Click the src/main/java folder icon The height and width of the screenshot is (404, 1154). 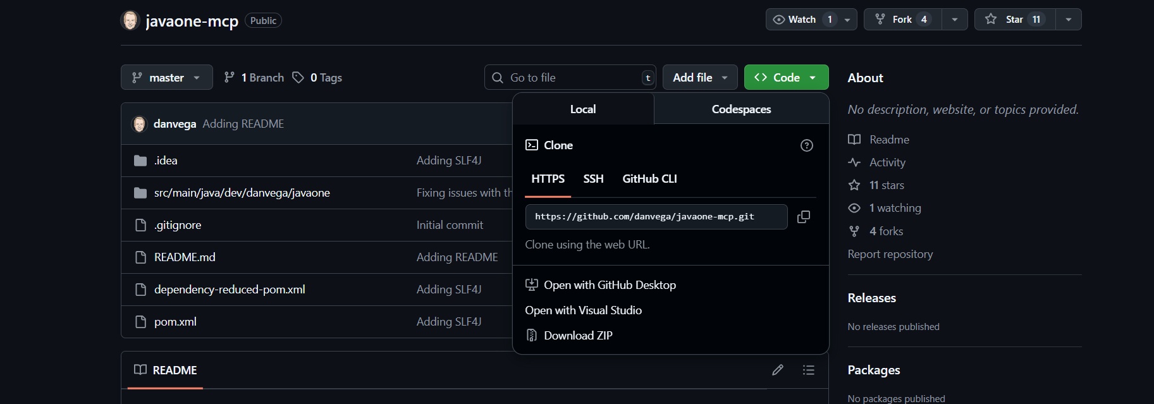tap(140, 193)
